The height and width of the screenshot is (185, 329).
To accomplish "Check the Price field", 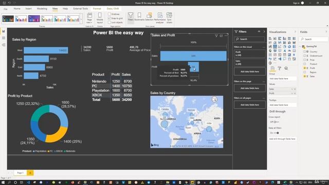I will 305,60.
